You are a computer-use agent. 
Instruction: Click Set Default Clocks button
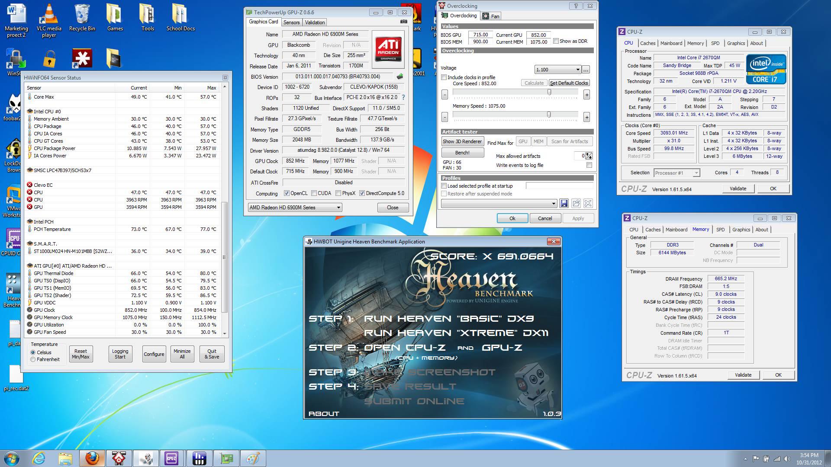[569, 83]
